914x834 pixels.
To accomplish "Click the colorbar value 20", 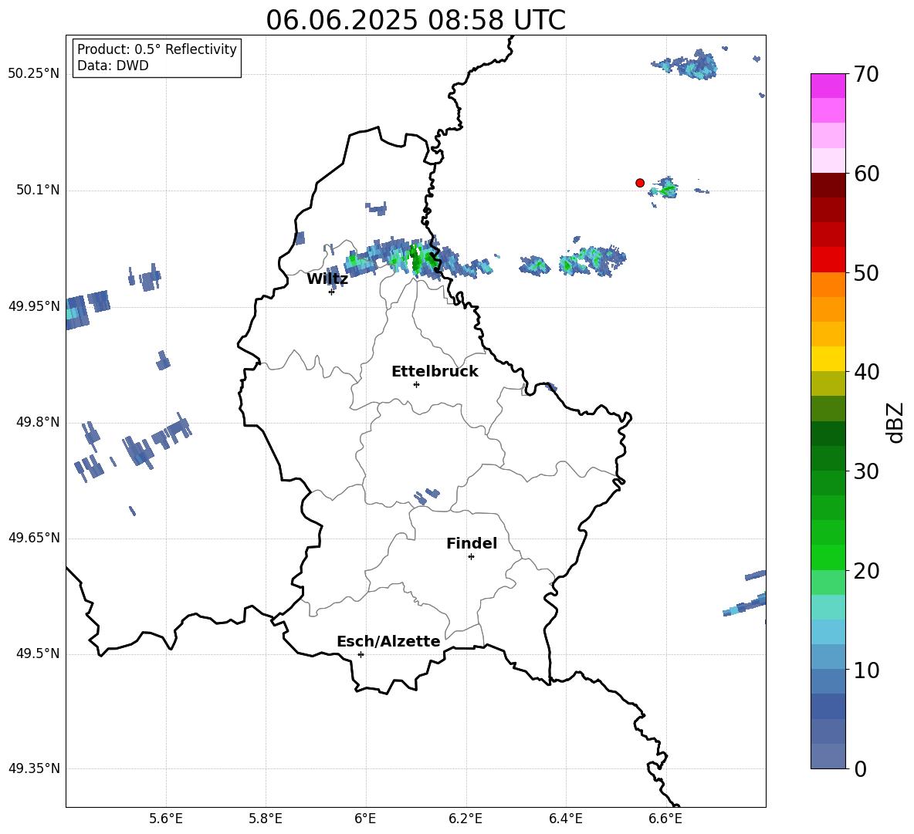I will (x=866, y=570).
